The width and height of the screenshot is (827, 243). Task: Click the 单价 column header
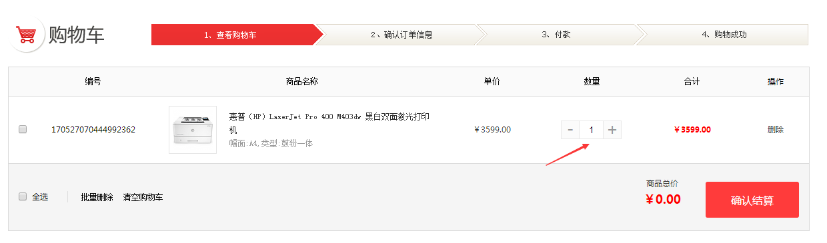492,81
